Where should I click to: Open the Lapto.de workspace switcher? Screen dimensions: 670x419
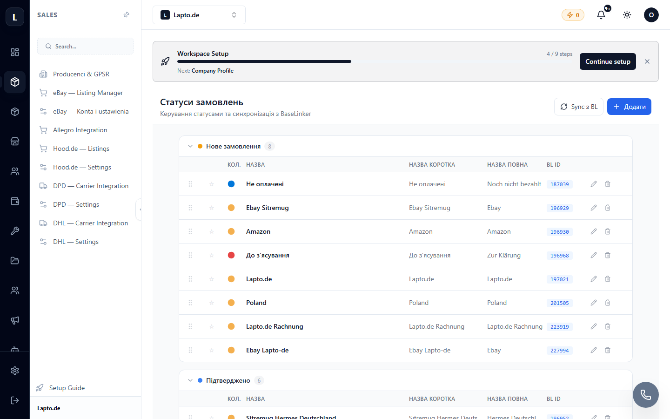click(199, 15)
